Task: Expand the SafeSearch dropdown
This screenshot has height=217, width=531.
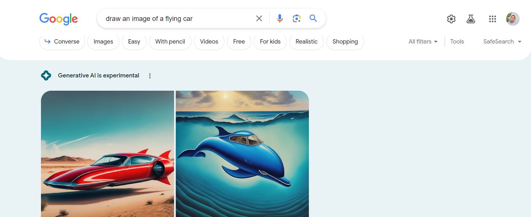Action: (x=502, y=42)
